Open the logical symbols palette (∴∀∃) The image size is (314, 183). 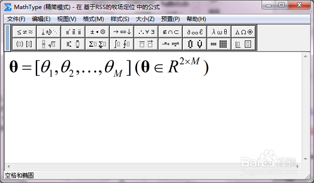pos(146,31)
